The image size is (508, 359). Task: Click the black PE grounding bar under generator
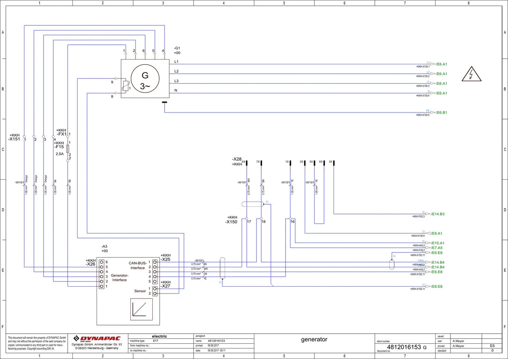[x=165, y=102]
